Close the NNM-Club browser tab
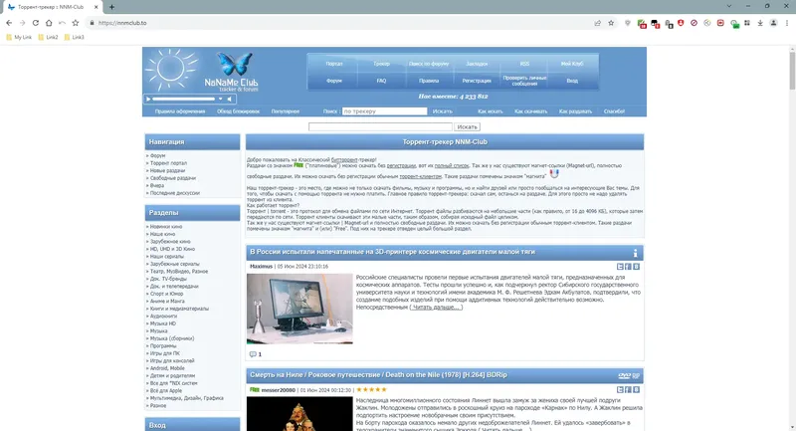This screenshot has width=796, height=431. pos(96,7)
